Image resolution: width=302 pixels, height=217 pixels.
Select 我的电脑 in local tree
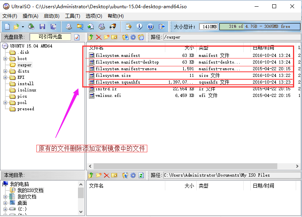(20, 184)
